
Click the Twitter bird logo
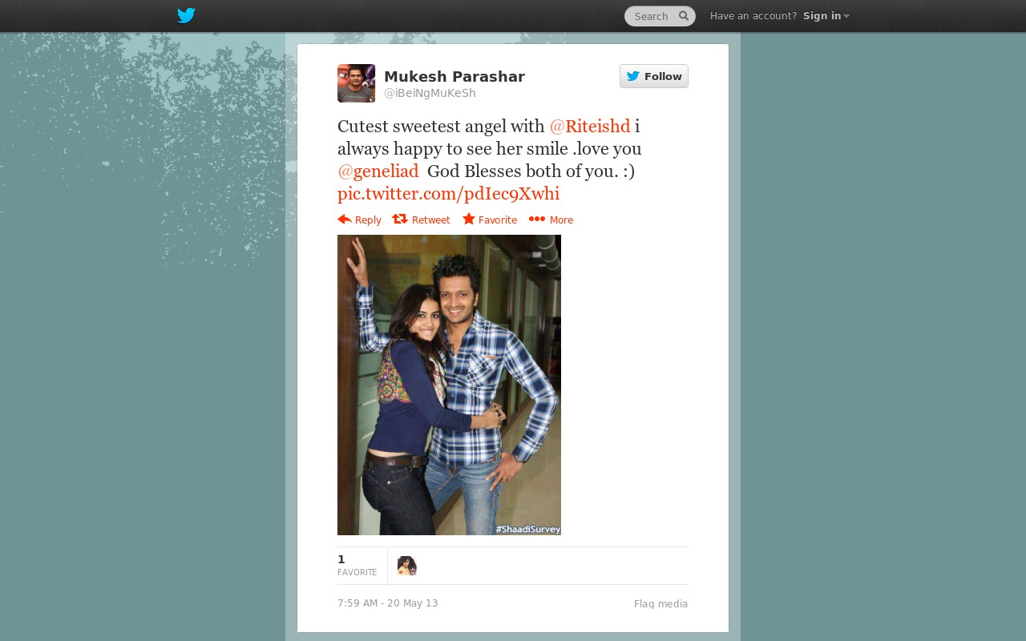(186, 16)
